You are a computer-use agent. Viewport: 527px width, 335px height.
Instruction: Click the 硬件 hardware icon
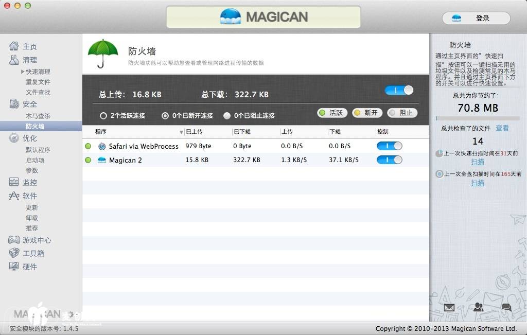(x=14, y=267)
